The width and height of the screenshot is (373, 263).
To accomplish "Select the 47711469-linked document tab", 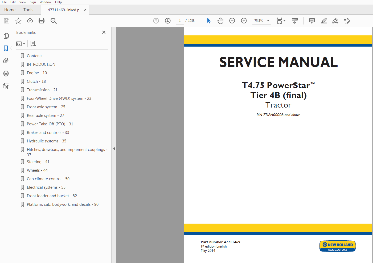I will [65, 10].
